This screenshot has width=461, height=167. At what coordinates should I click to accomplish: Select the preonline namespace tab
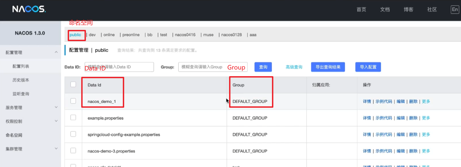131,35
